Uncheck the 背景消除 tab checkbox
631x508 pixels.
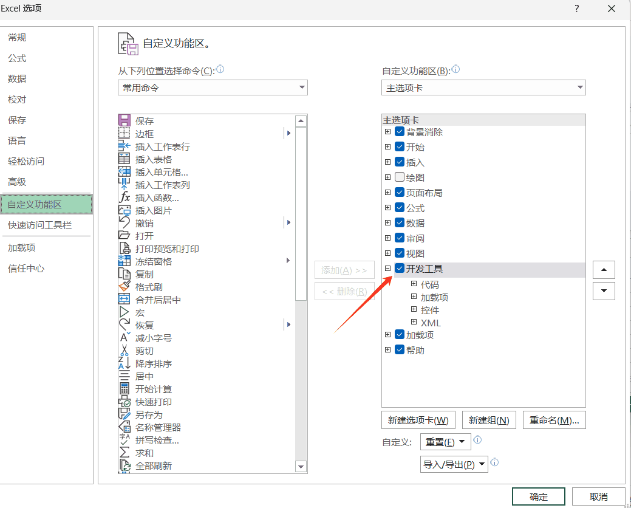coord(400,132)
